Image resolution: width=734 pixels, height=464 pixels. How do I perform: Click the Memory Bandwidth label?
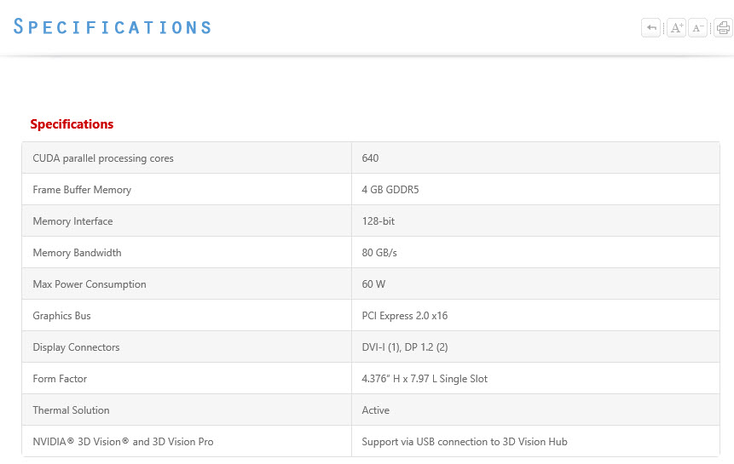coord(77,253)
